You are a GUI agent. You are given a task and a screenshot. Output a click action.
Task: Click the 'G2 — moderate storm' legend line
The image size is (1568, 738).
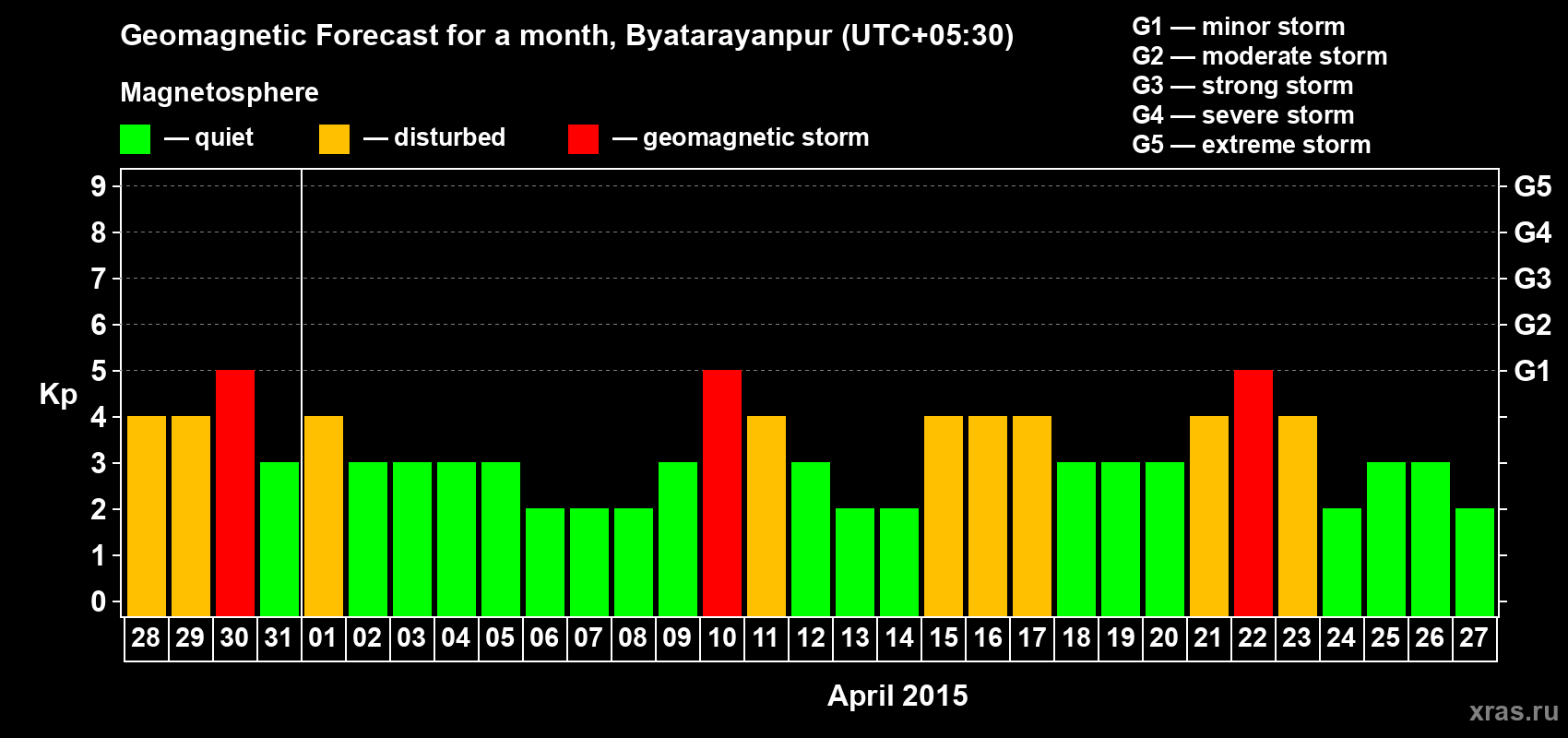point(1260,56)
